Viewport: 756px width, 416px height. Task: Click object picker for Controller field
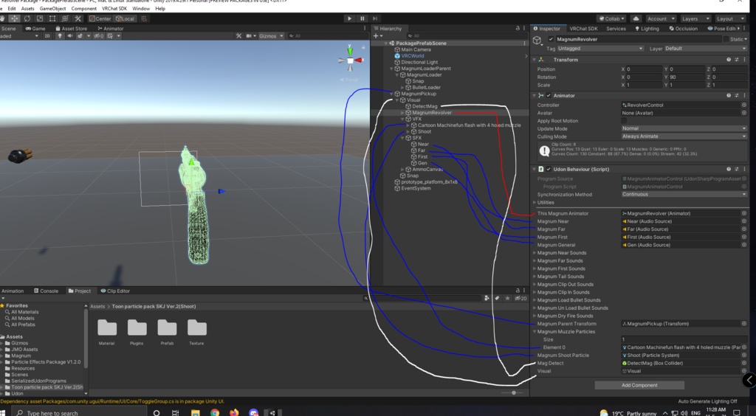(x=744, y=105)
